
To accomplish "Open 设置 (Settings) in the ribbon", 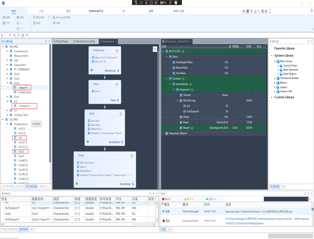I will 56,23.
